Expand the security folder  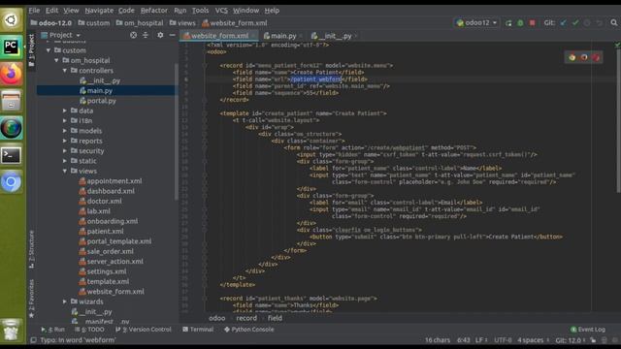pyautogui.click(x=65, y=151)
